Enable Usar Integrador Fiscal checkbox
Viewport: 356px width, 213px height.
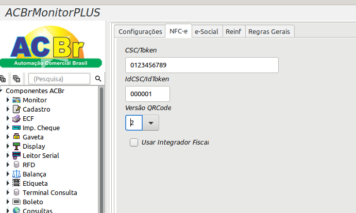click(134, 143)
